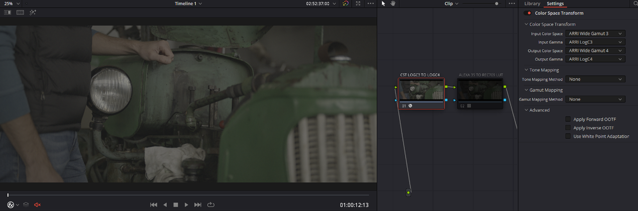The width and height of the screenshot is (638, 211).
Task: Click the LUT badge on node 02
Action: 469,105
